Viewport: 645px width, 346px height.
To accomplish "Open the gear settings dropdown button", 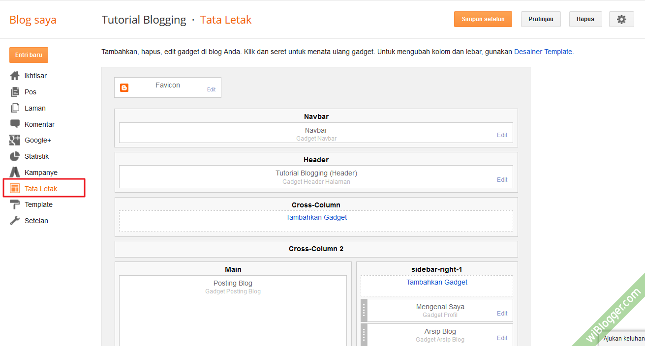I will click(x=621, y=19).
